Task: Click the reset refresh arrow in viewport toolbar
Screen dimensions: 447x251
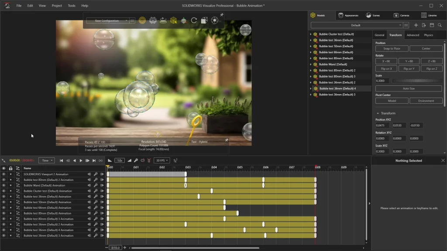Action: click(194, 20)
